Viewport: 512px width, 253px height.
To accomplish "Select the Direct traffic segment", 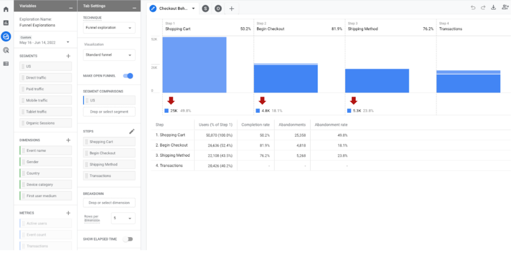I will click(45, 77).
